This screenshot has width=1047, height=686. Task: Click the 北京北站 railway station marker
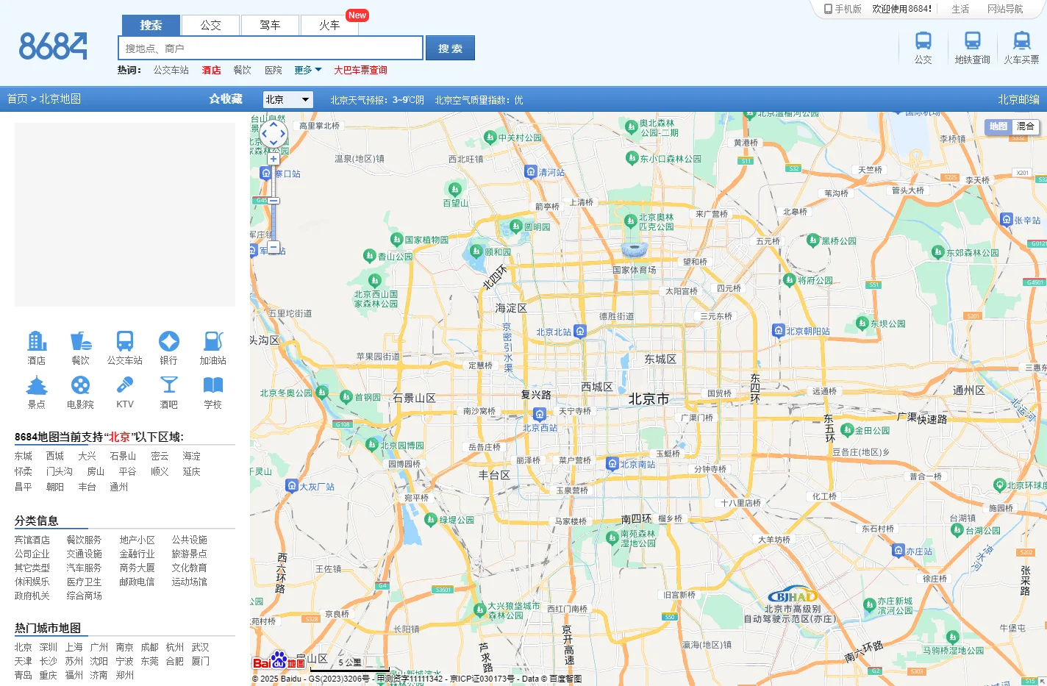(580, 332)
